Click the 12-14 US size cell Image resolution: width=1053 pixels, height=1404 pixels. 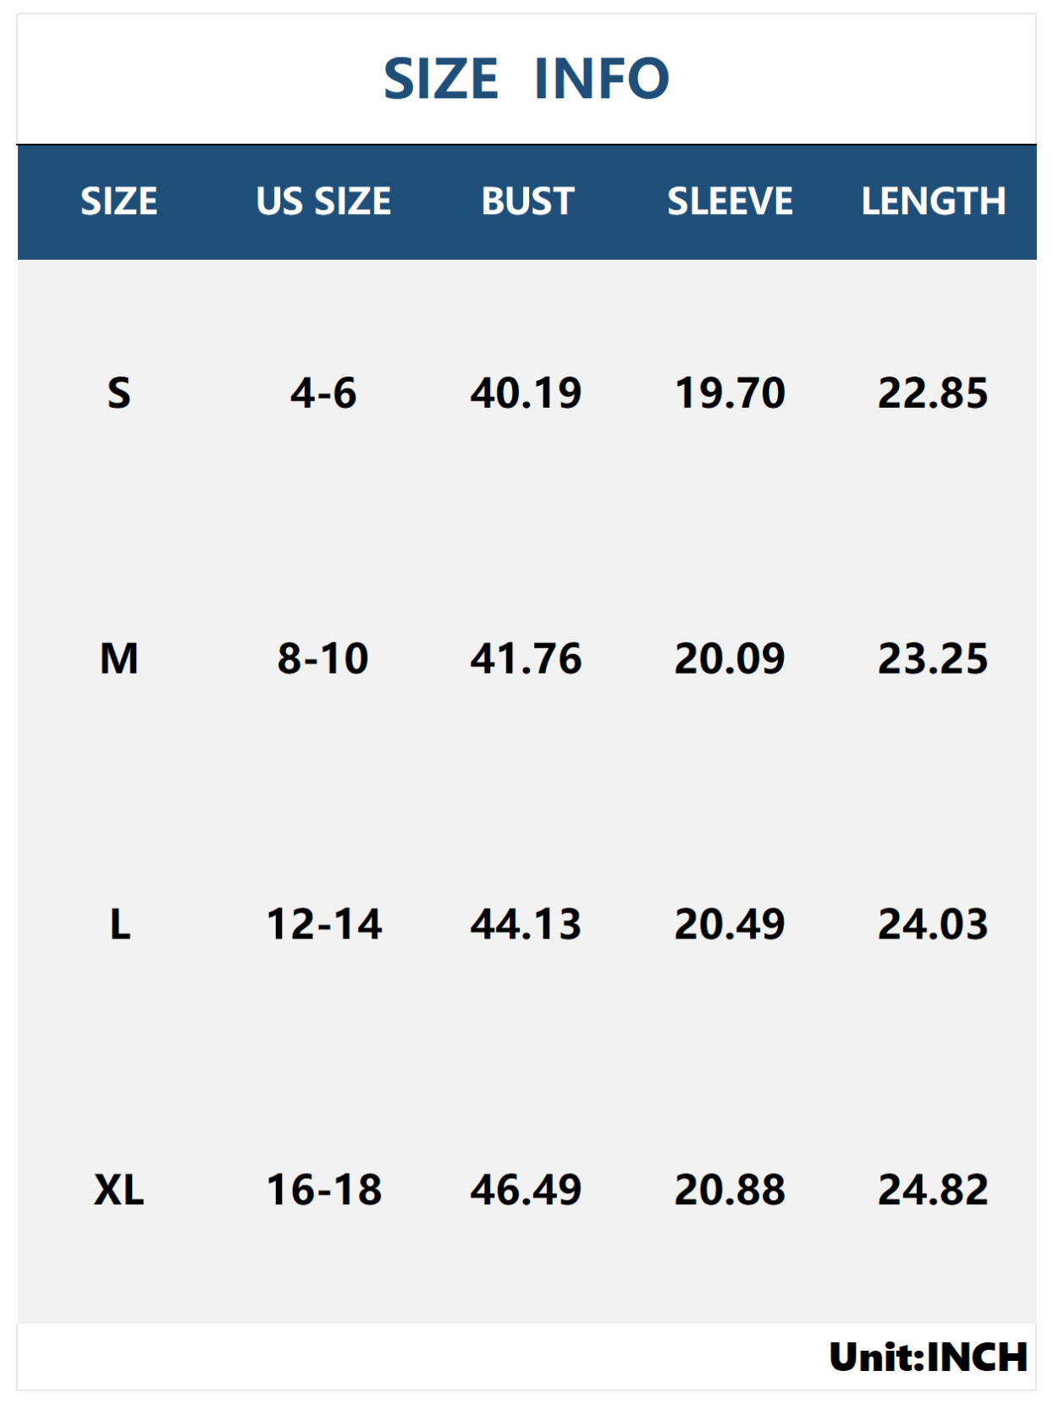click(x=324, y=924)
